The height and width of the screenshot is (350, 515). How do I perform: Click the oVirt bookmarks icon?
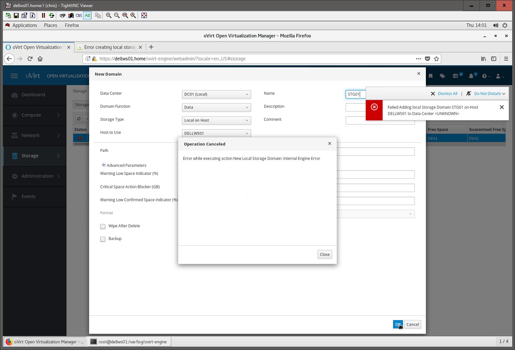[x=430, y=76]
